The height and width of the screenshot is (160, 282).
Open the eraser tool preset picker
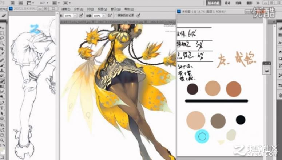(x=4, y=16)
